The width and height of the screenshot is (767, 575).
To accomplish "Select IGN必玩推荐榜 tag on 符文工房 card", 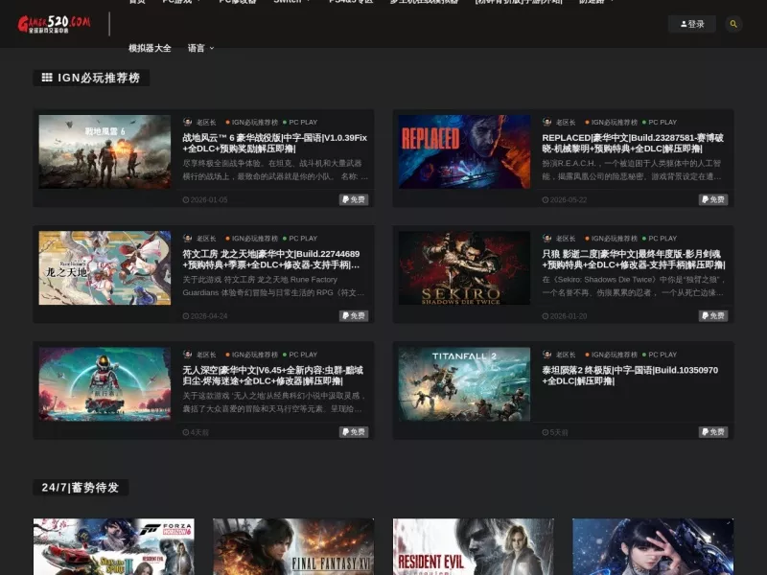I will point(251,239).
